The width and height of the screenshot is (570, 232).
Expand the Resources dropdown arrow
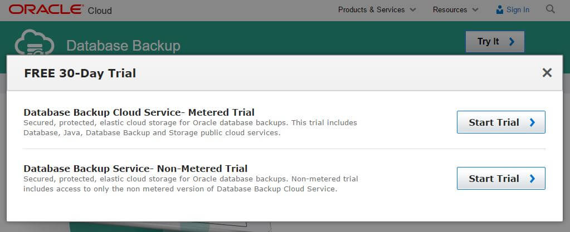tap(475, 10)
